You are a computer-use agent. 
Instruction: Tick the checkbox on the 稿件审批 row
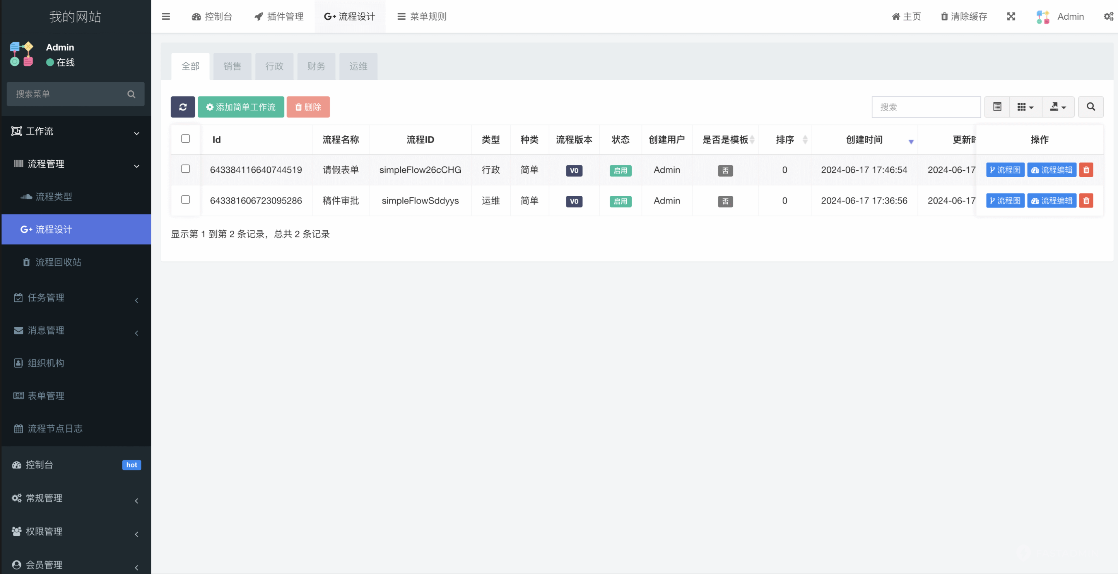pos(186,200)
